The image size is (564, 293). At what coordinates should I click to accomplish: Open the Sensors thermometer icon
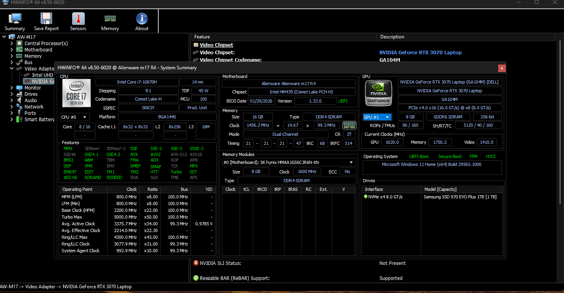78,19
